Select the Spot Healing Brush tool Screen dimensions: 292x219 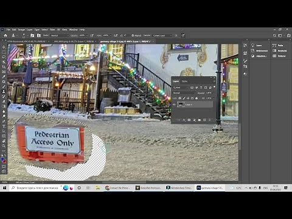click(x=4, y=82)
